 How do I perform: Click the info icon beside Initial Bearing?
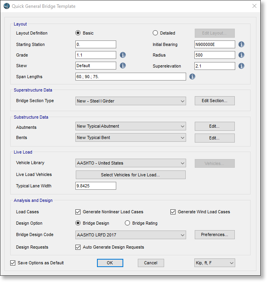[x=241, y=44]
